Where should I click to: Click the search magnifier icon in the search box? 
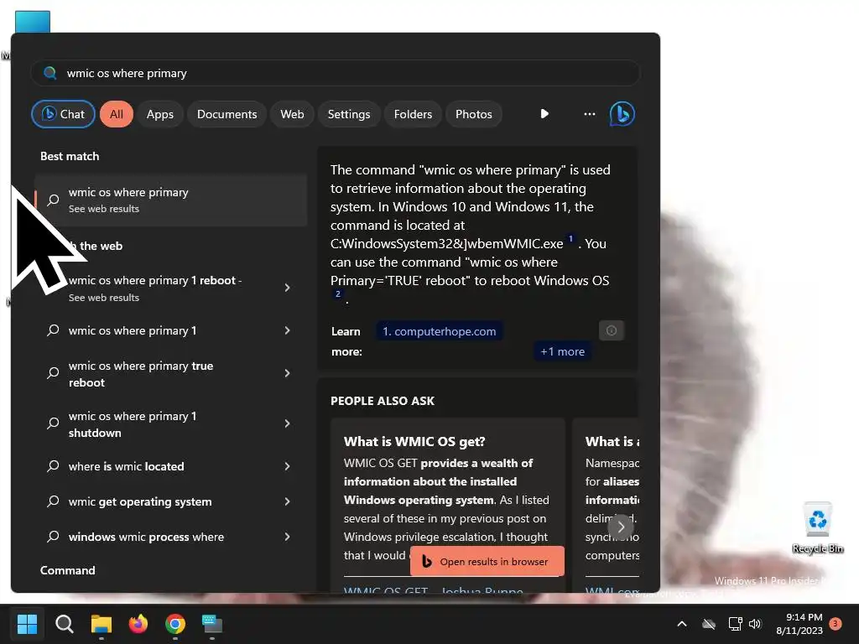tap(49, 73)
